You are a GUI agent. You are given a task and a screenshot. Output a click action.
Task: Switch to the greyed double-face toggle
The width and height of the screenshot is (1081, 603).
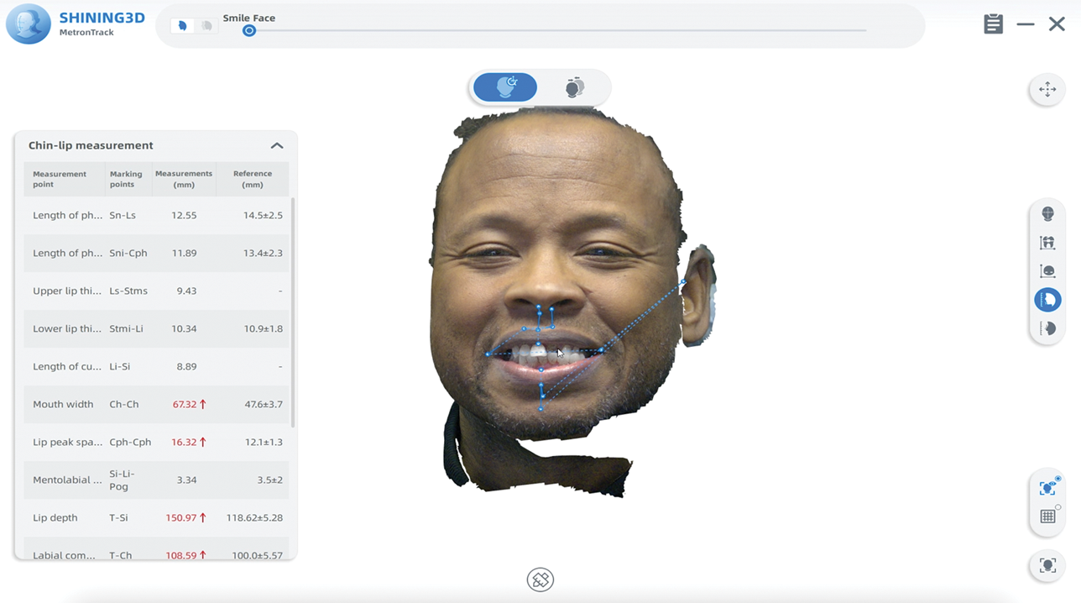point(206,26)
